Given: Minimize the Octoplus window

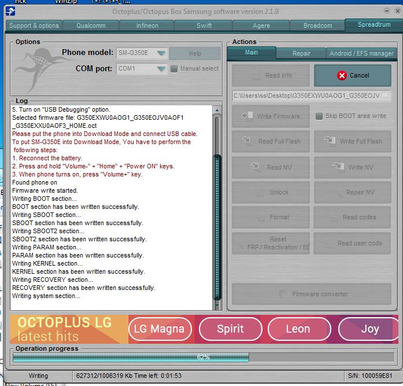Looking at the screenshot, I should [x=386, y=11].
